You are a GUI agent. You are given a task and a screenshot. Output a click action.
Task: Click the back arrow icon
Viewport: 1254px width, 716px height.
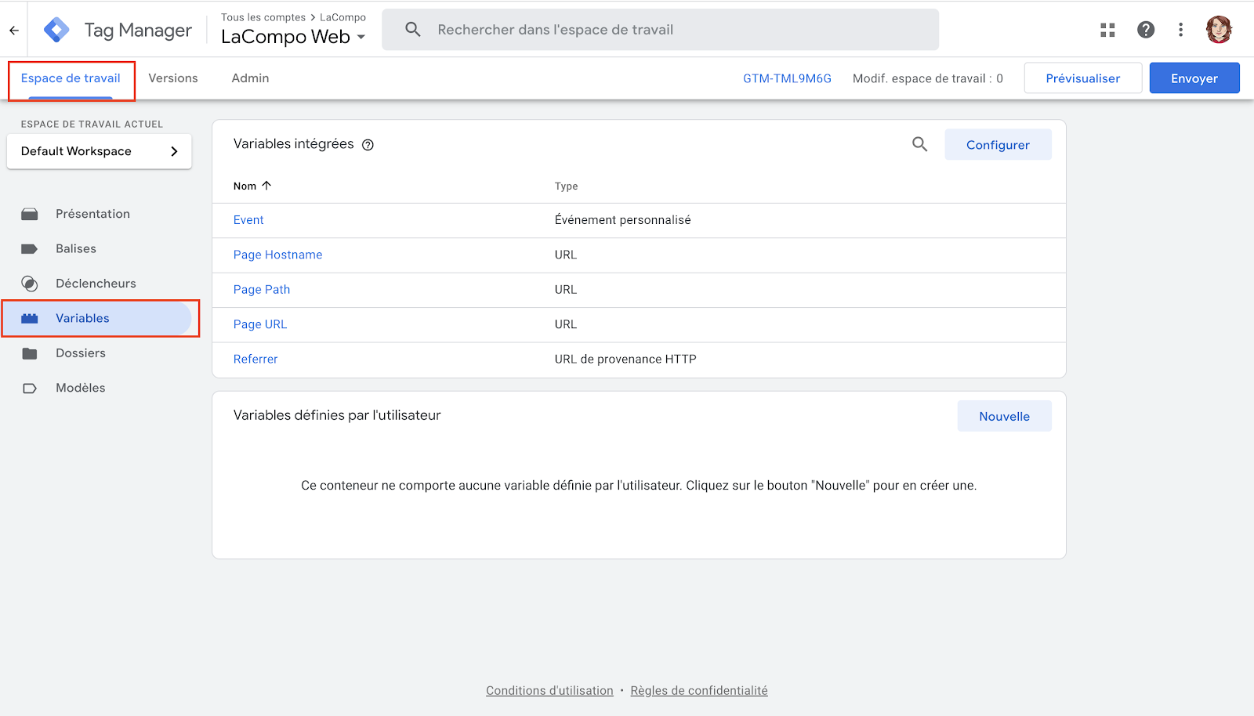point(14,30)
